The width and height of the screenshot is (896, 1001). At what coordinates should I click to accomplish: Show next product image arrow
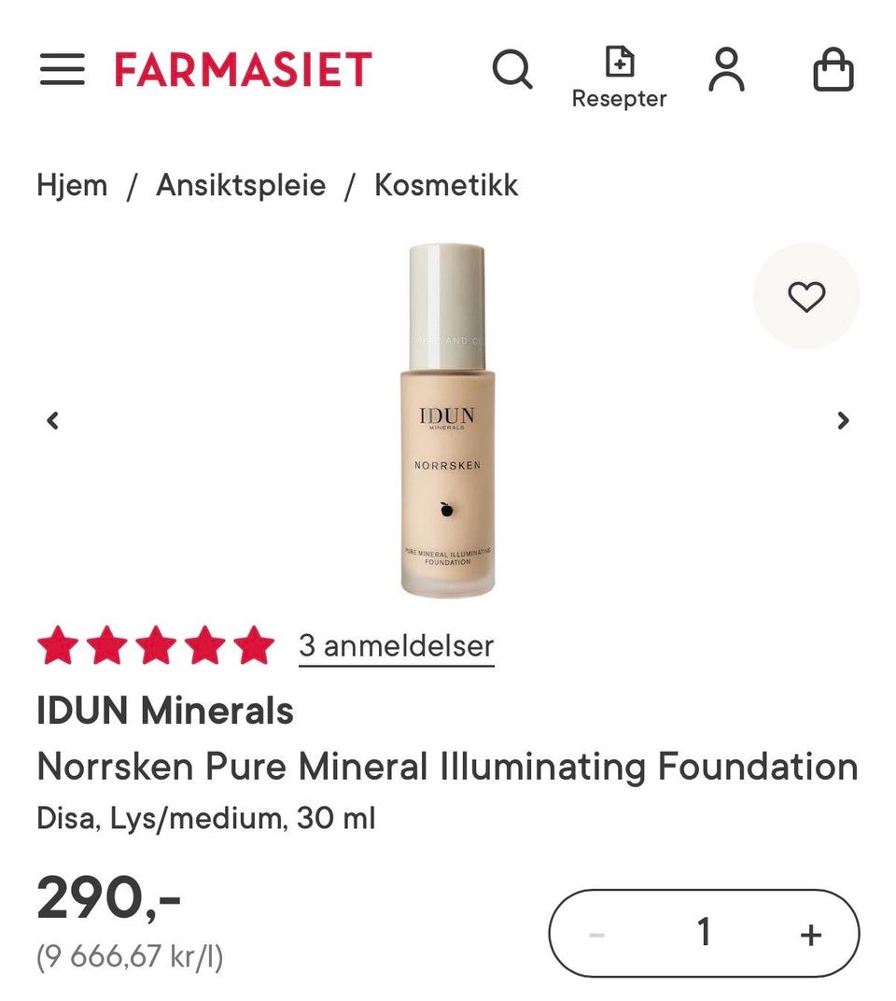[x=843, y=420]
